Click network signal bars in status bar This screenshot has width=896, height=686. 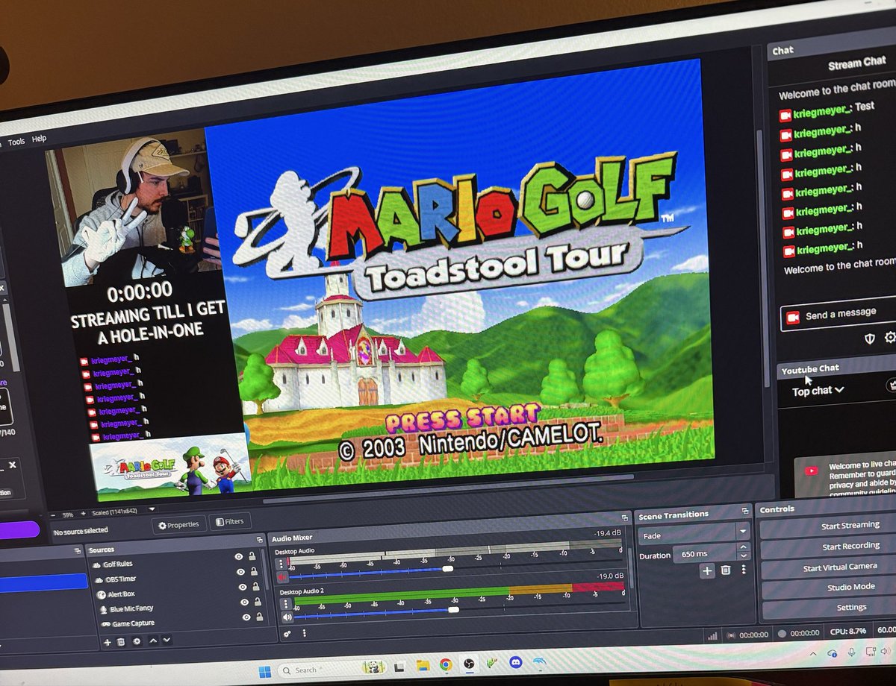tap(713, 636)
